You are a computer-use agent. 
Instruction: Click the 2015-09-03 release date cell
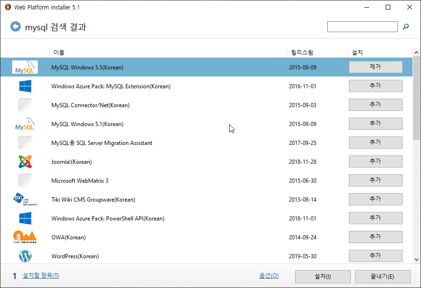coord(303,105)
